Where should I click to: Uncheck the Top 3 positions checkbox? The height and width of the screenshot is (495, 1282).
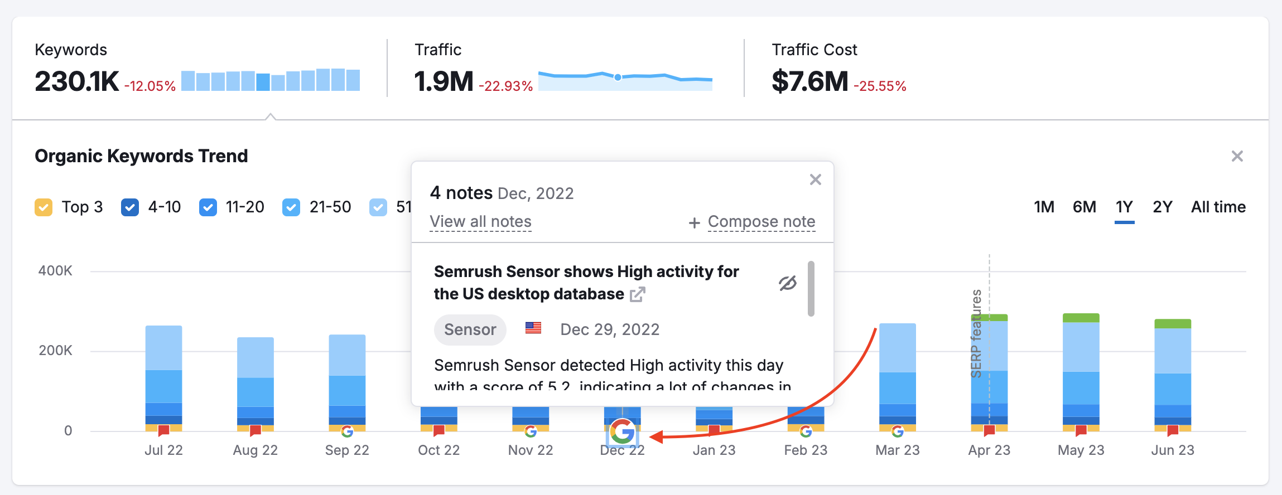[44, 207]
